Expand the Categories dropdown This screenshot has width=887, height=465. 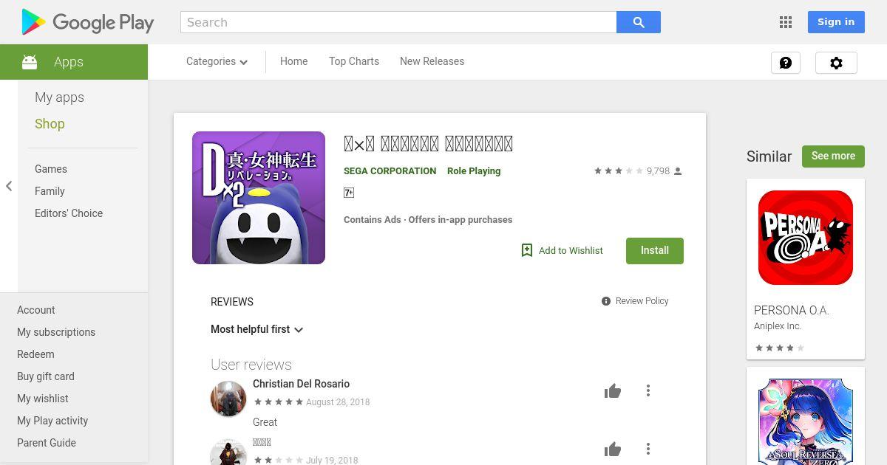[217, 62]
